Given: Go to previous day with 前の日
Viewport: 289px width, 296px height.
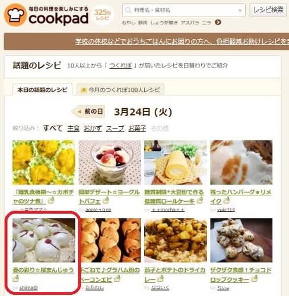Looking at the screenshot, I should 88,112.
